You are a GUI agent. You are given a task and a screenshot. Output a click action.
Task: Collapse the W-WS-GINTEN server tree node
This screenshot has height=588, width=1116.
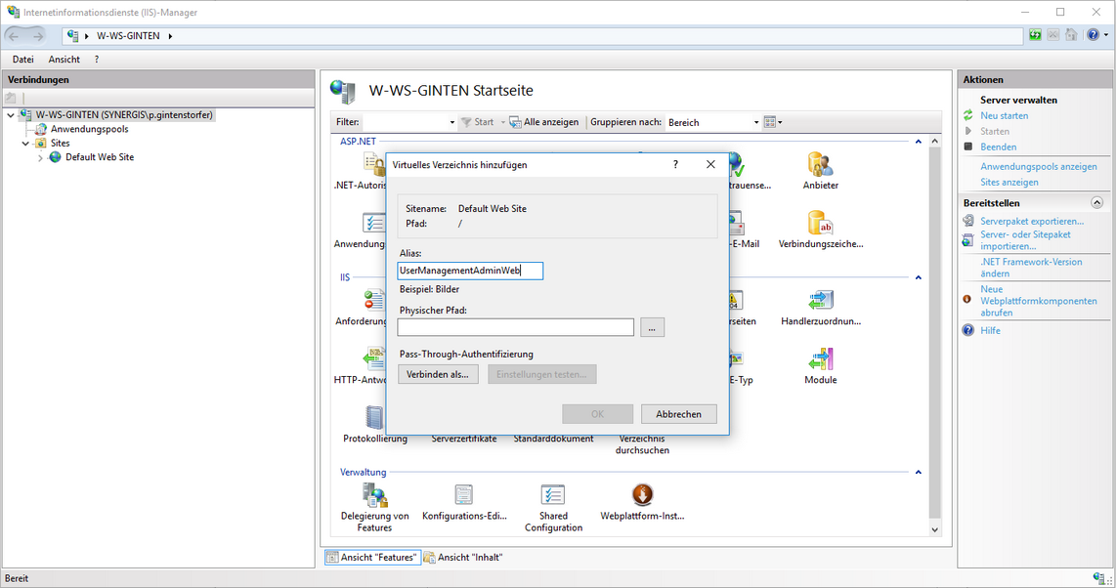pyautogui.click(x=11, y=115)
